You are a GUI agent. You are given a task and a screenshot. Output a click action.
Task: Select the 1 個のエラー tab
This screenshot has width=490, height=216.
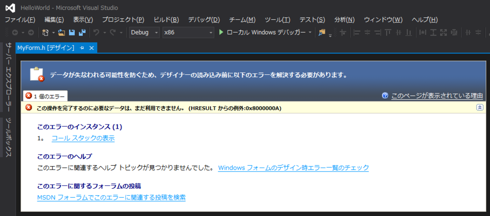point(45,96)
